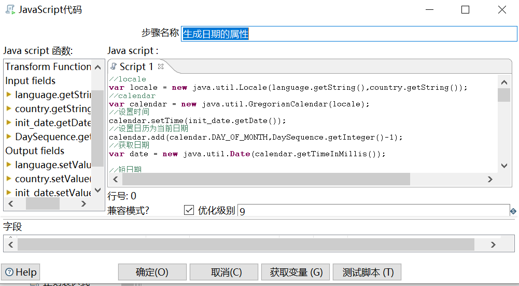Expand country.getString input field item
The height and width of the screenshot is (286, 519).
click(x=9, y=108)
